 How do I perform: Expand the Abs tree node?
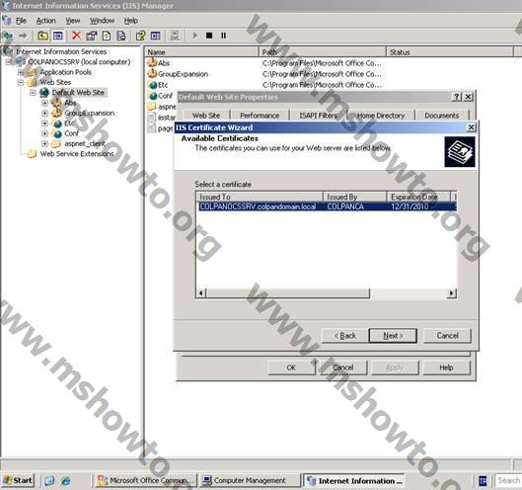coord(44,103)
